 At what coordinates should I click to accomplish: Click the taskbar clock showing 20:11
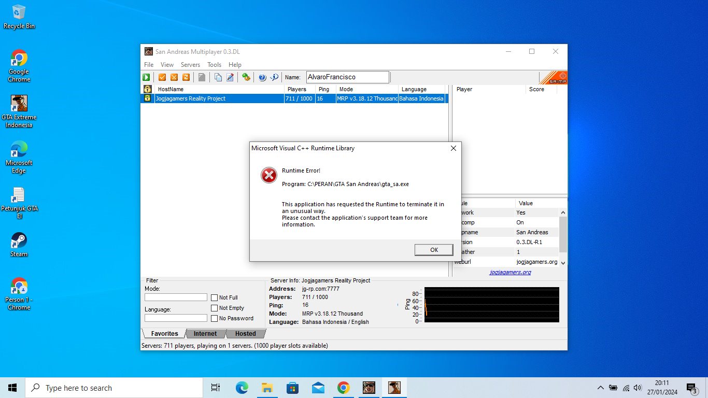(662, 388)
